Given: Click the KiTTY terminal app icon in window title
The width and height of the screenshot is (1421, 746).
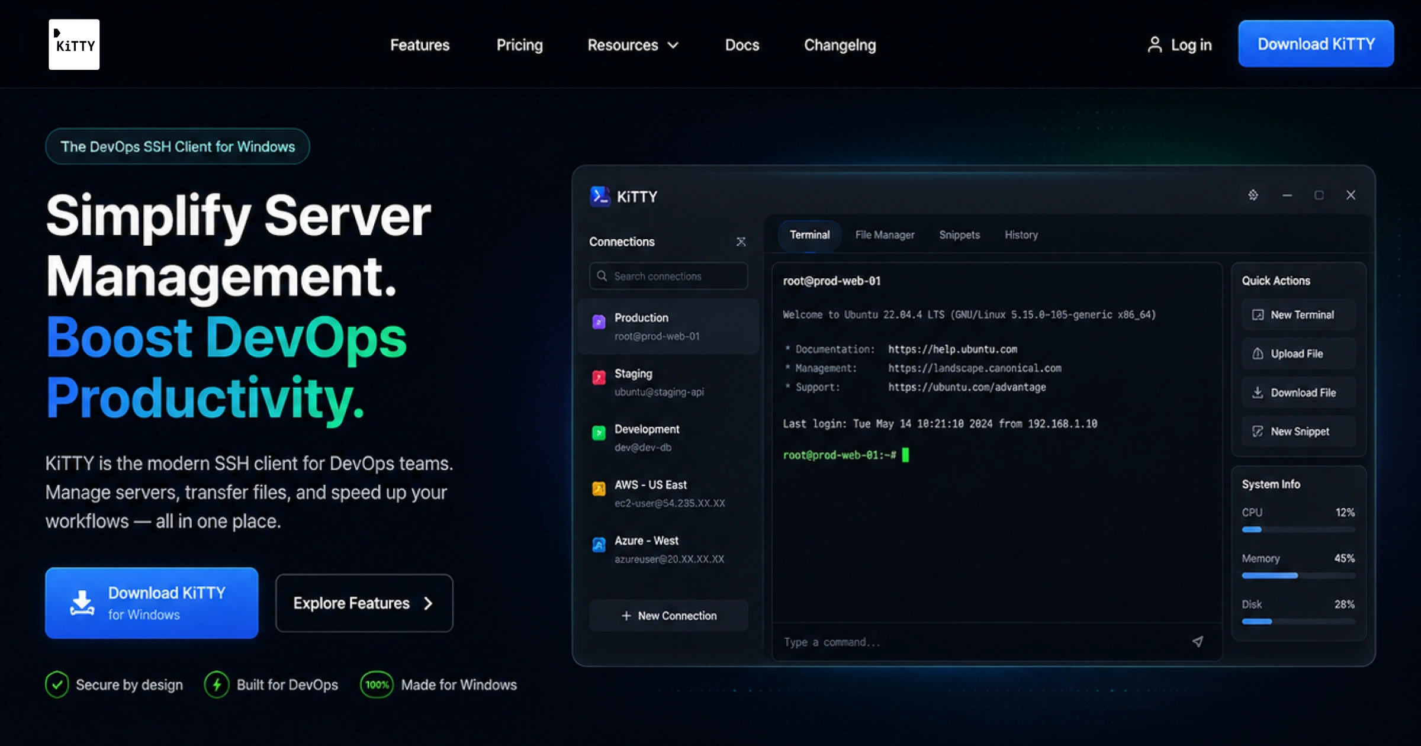Looking at the screenshot, I should [x=600, y=196].
